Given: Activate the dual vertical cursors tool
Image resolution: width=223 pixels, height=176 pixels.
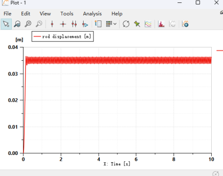Looking at the screenshot, I should pyautogui.click(x=74, y=24).
